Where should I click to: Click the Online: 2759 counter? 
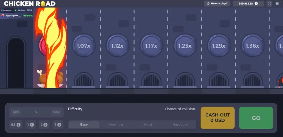[25, 10]
